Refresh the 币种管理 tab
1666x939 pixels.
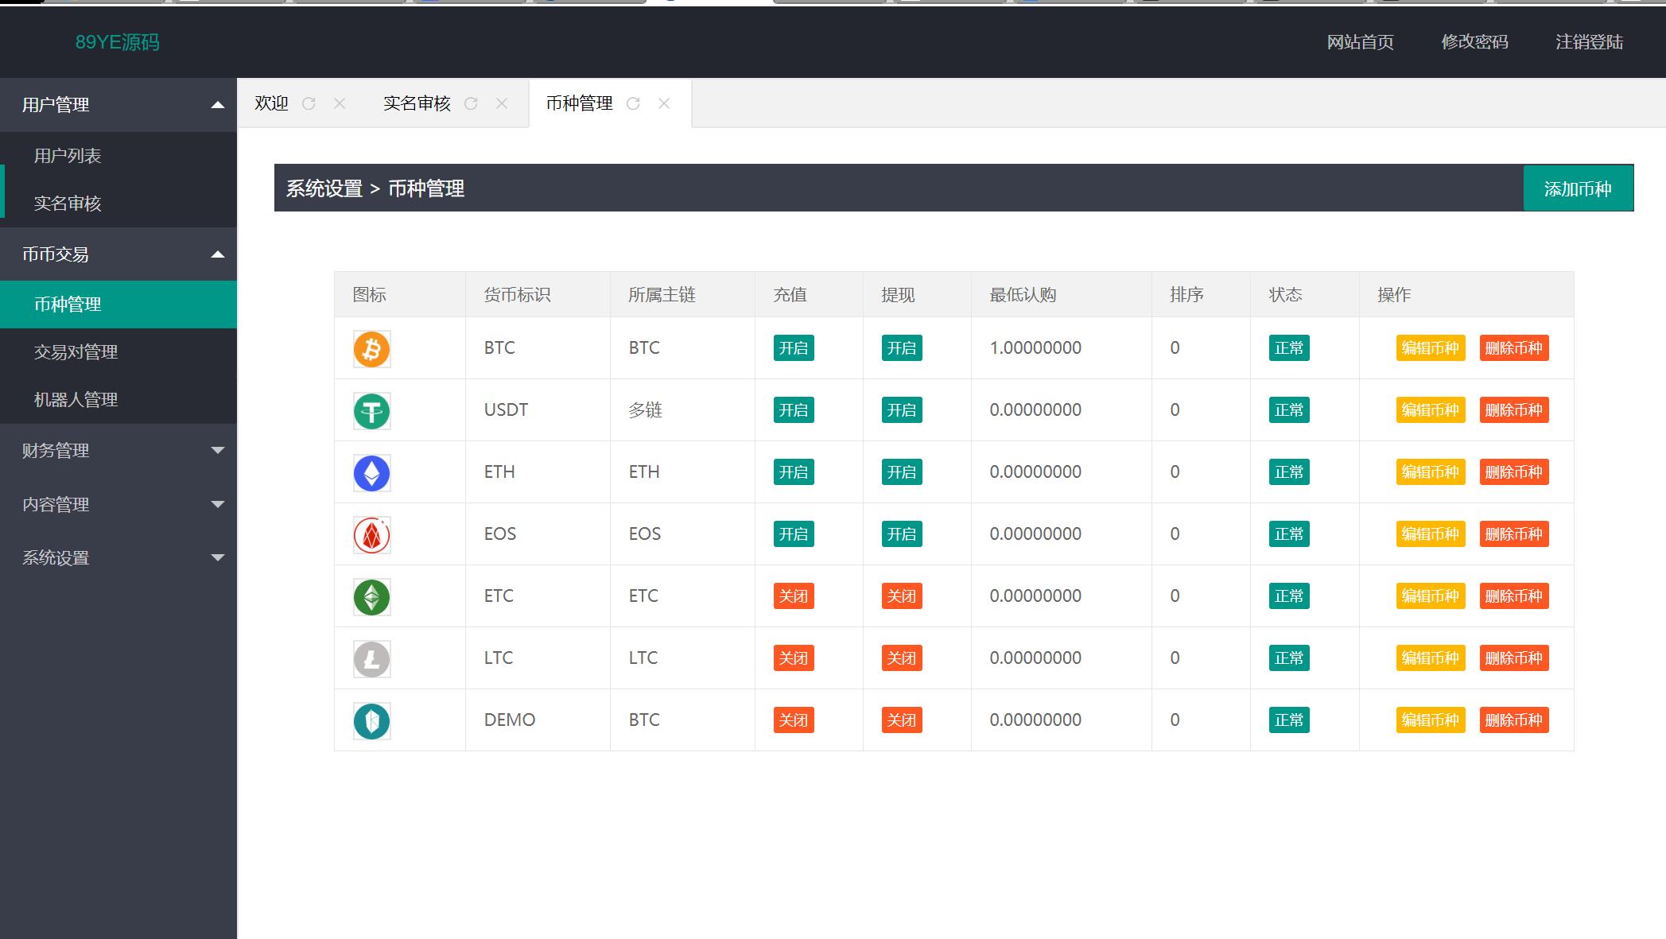click(x=633, y=103)
